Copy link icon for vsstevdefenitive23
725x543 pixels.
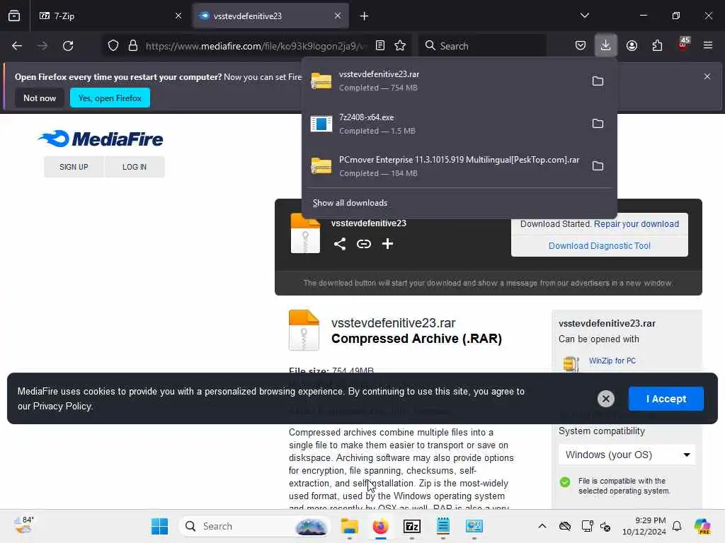click(364, 244)
